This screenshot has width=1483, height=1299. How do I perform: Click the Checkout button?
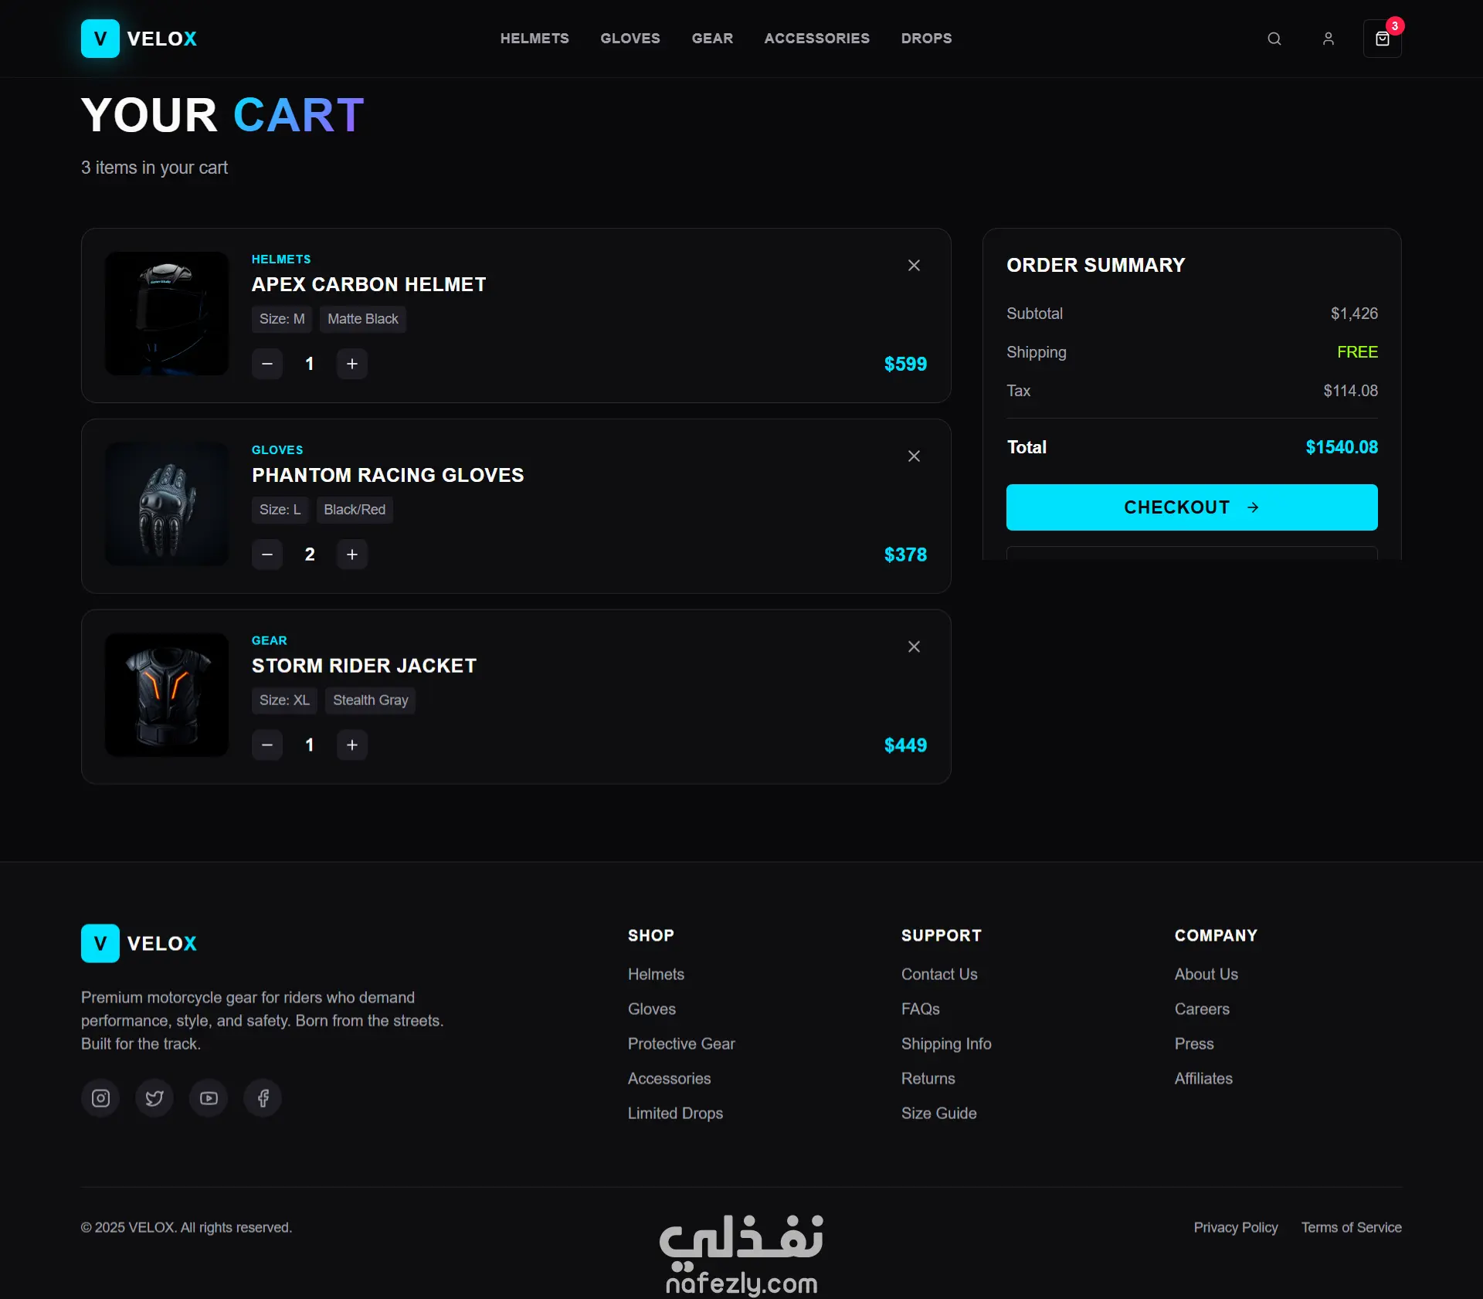coord(1192,507)
